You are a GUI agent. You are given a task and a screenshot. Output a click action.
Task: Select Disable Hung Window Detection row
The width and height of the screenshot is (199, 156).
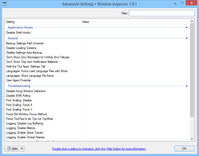26,91
